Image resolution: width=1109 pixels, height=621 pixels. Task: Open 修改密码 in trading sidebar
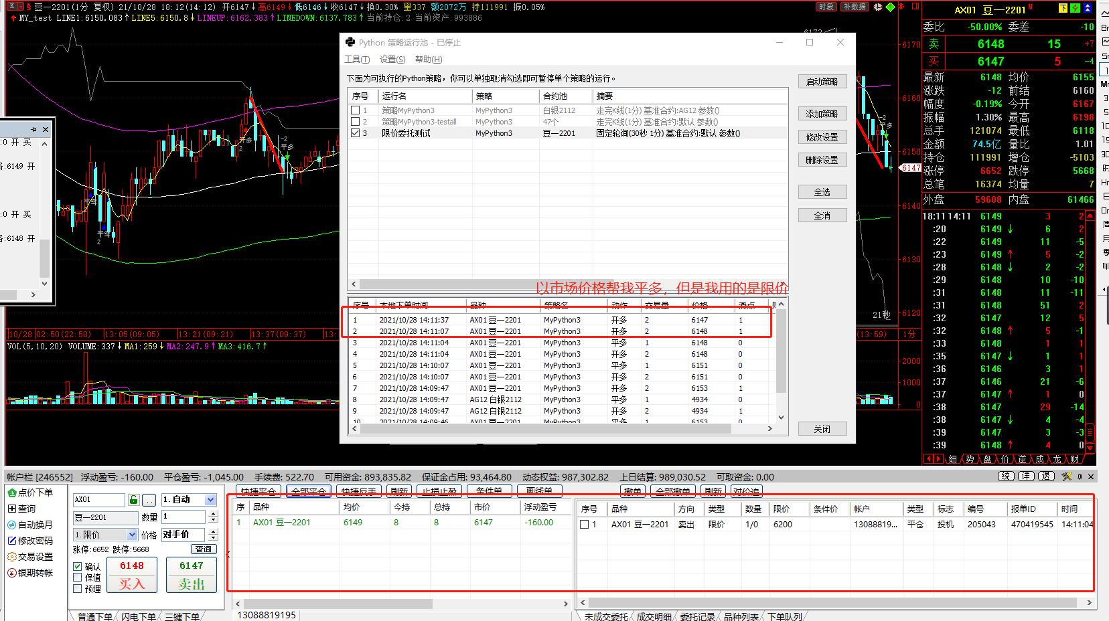[30, 541]
